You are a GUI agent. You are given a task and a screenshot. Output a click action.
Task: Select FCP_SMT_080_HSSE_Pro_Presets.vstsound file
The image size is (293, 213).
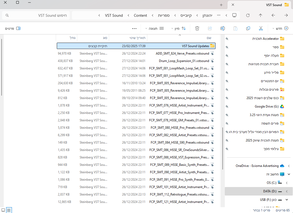[136, 128]
